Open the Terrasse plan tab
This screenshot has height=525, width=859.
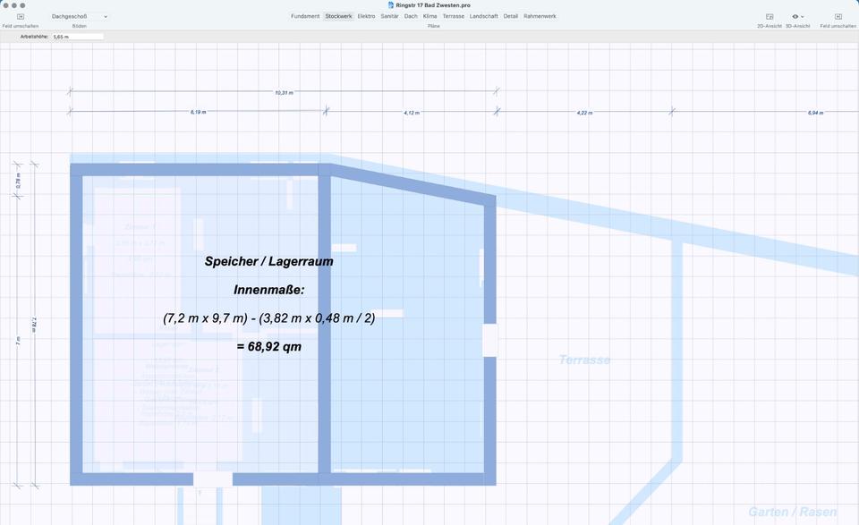[454, 16]
